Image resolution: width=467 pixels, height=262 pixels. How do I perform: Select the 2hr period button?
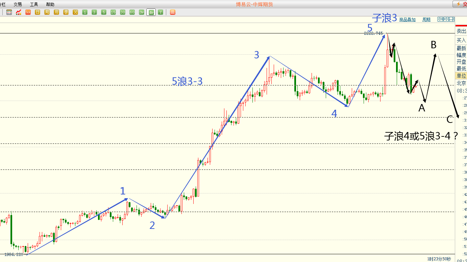pos(142,12)
